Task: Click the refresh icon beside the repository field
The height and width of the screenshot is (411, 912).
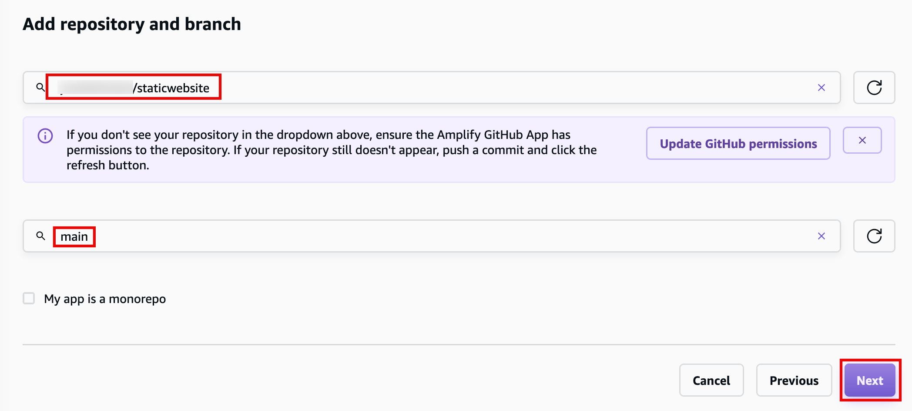Action: [x=874, y=87]
